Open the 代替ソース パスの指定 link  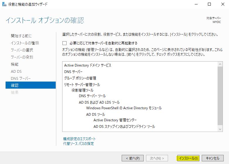pos(78,144)
